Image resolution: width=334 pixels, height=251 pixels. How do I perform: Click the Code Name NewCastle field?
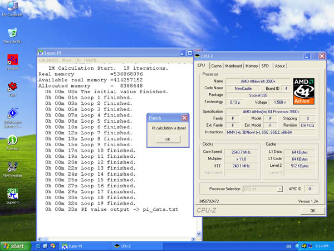[x=243, y=88]
